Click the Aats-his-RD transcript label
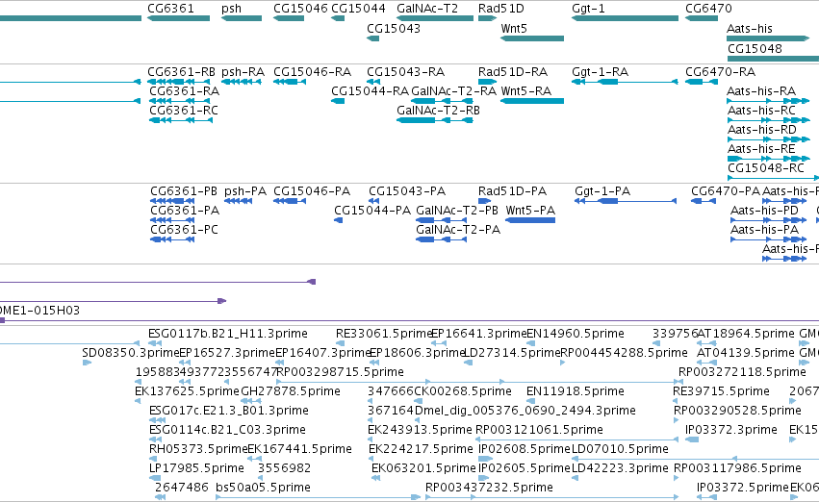 (762, 130)
